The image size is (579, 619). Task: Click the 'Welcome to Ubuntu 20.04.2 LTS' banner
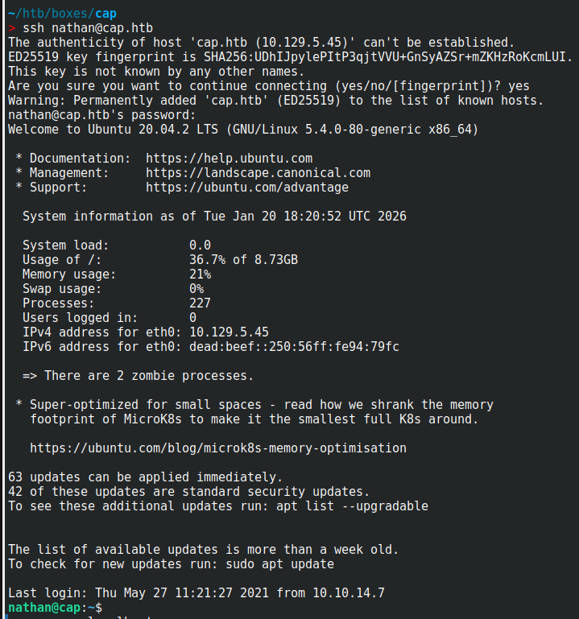(x=121, y=130)
